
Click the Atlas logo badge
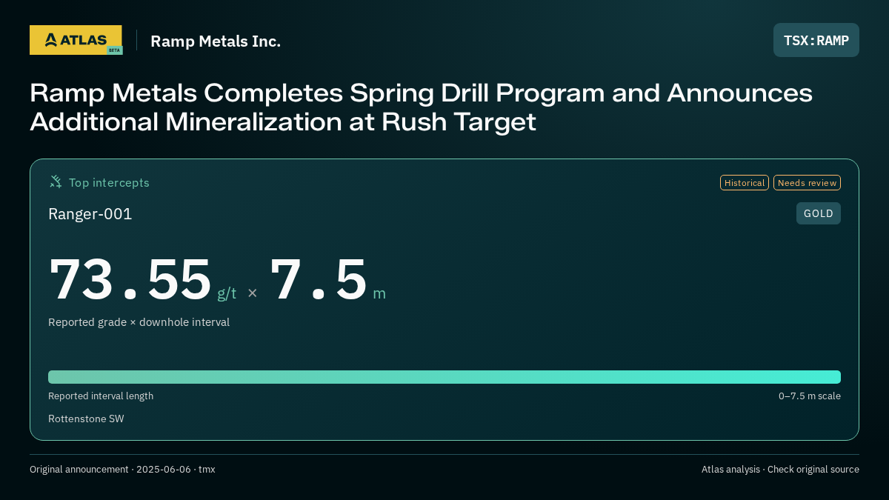(x=76, y=40)
